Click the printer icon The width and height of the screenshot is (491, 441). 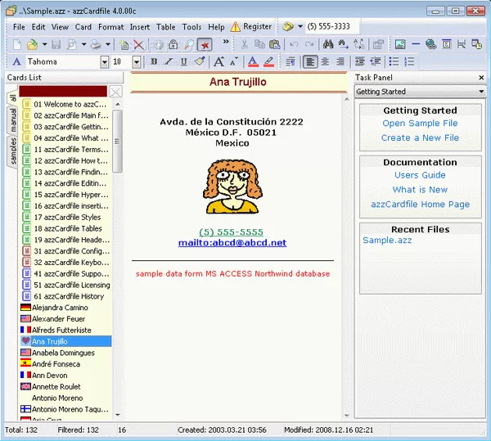[x=96, y=44]
